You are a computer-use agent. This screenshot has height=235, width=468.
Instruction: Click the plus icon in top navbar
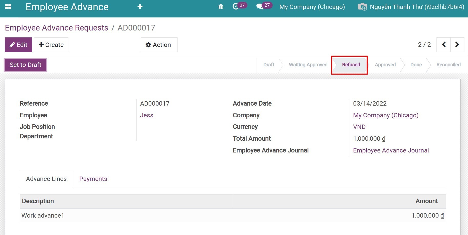(140, 7)
